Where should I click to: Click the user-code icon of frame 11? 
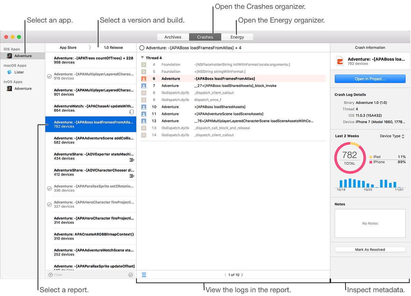144,114
